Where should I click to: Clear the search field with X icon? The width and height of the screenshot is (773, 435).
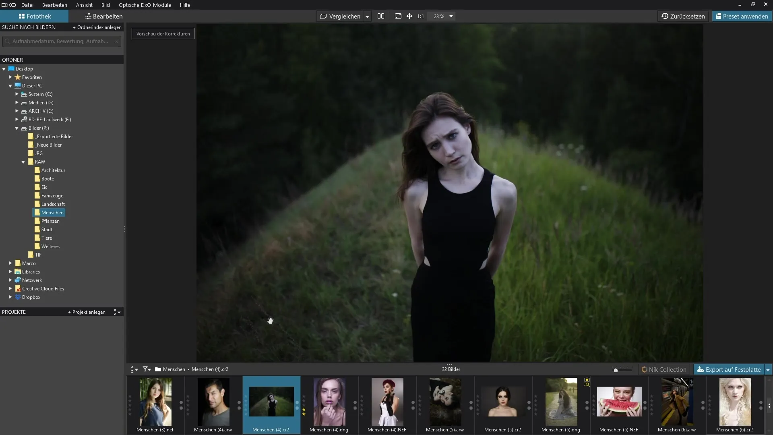tap(117, 41)
